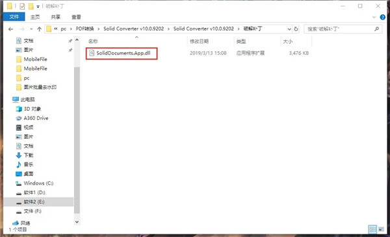This screenshot has width=390, height=237.
Task: Go up one folder level
Action: point(39,29)
